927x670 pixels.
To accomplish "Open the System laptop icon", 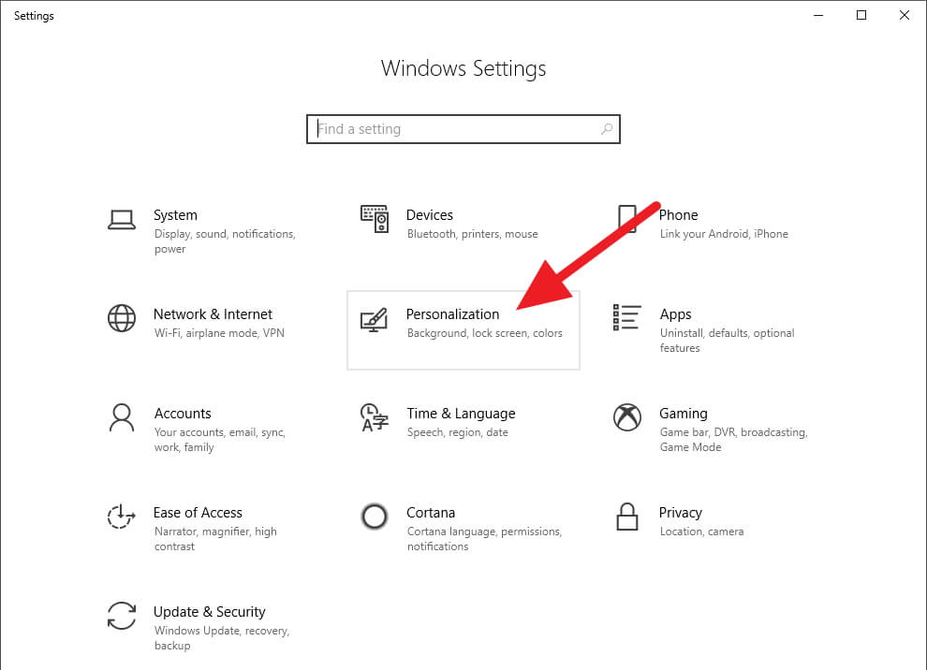I will (x=122, y=220).
